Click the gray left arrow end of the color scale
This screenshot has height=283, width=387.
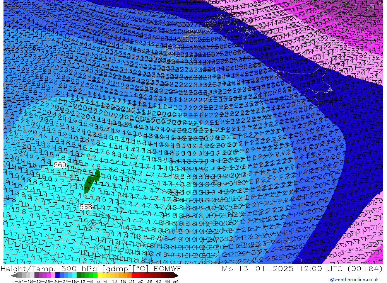(x=14, y=275)
